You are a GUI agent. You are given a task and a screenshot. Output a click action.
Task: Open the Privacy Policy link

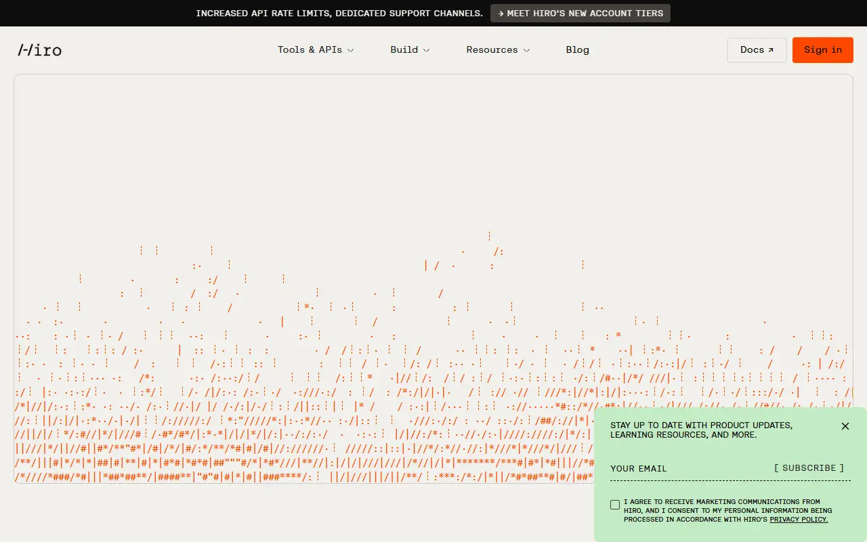(x=799, y=520)
